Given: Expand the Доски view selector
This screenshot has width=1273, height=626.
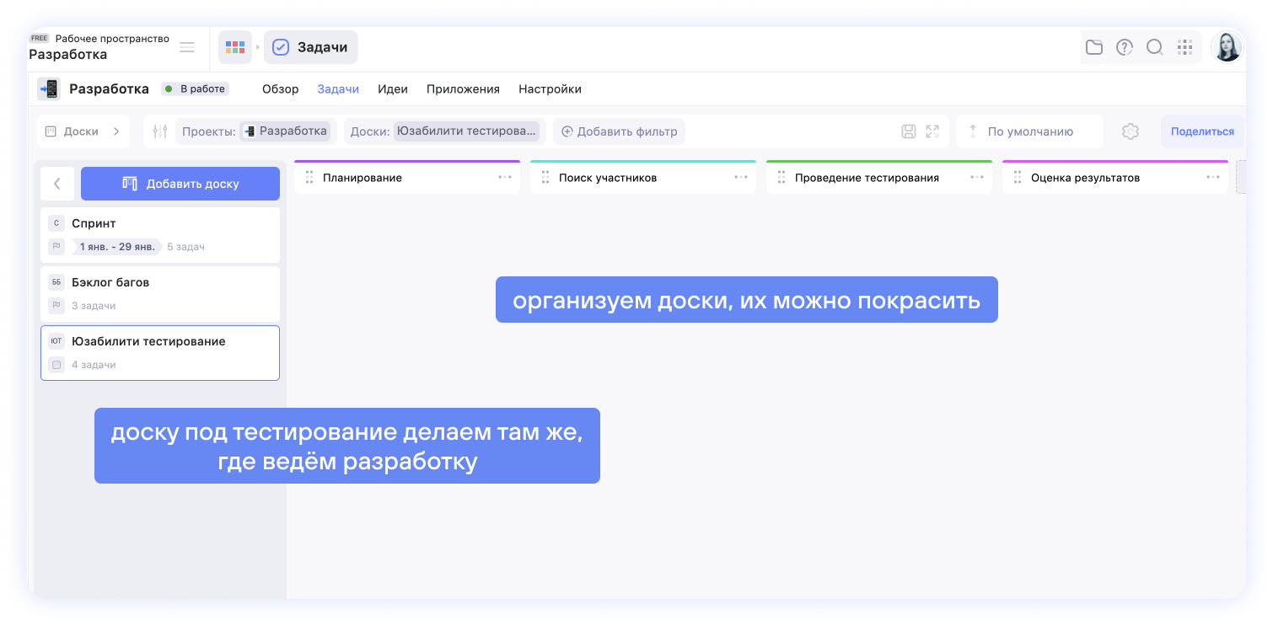Looking at the screenshot, I should tap(82, 131).
